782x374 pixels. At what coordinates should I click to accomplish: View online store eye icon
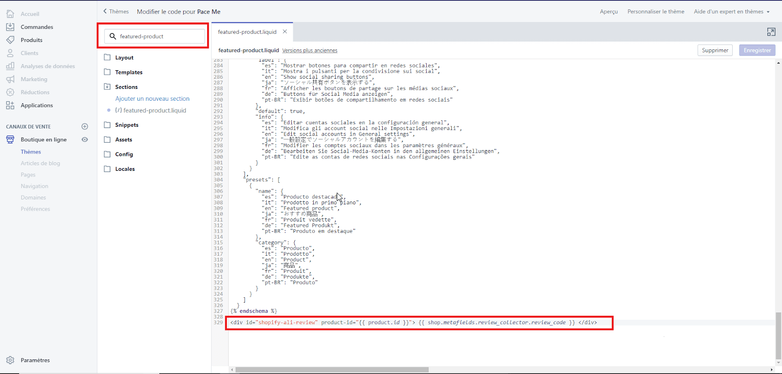pyautogui.click(x=85, y=139)
